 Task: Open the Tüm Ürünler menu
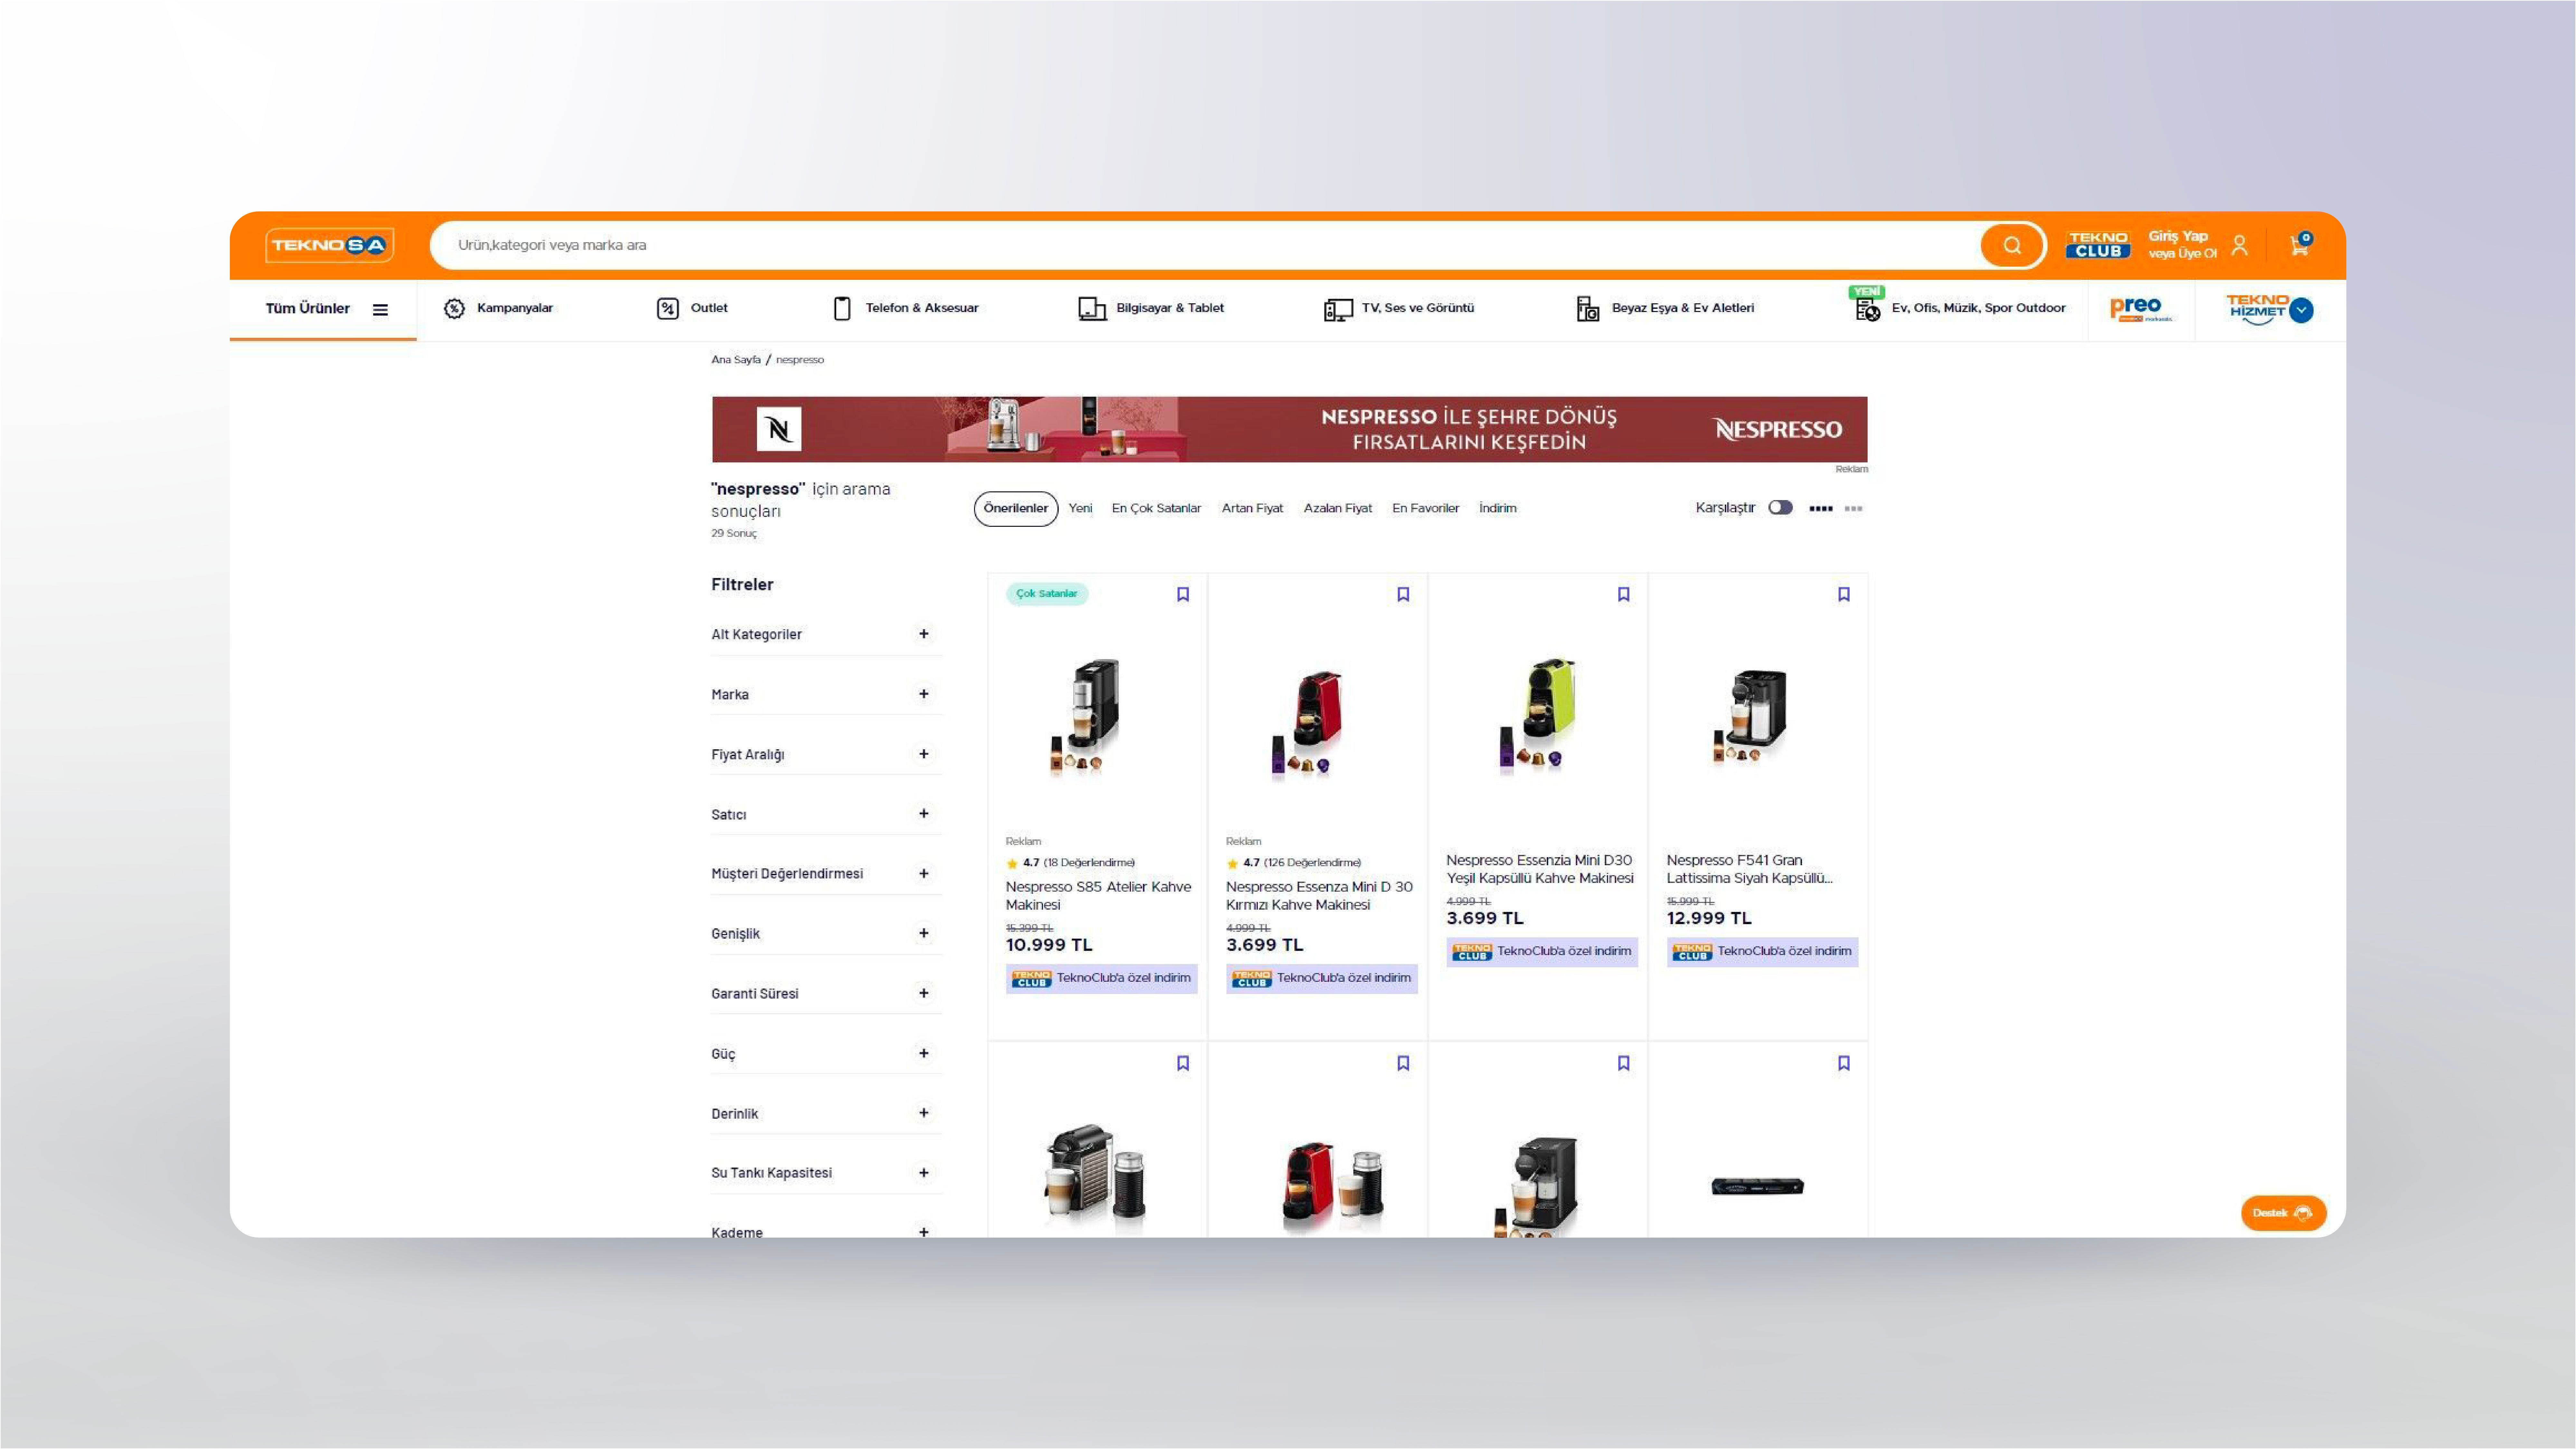tap(325, 309)
